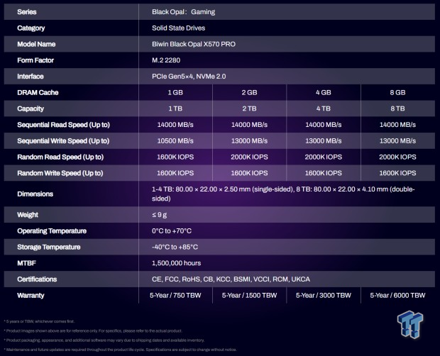Screen dimensions: 440x356
Task: Select the certifications list text
Action: 231,279
